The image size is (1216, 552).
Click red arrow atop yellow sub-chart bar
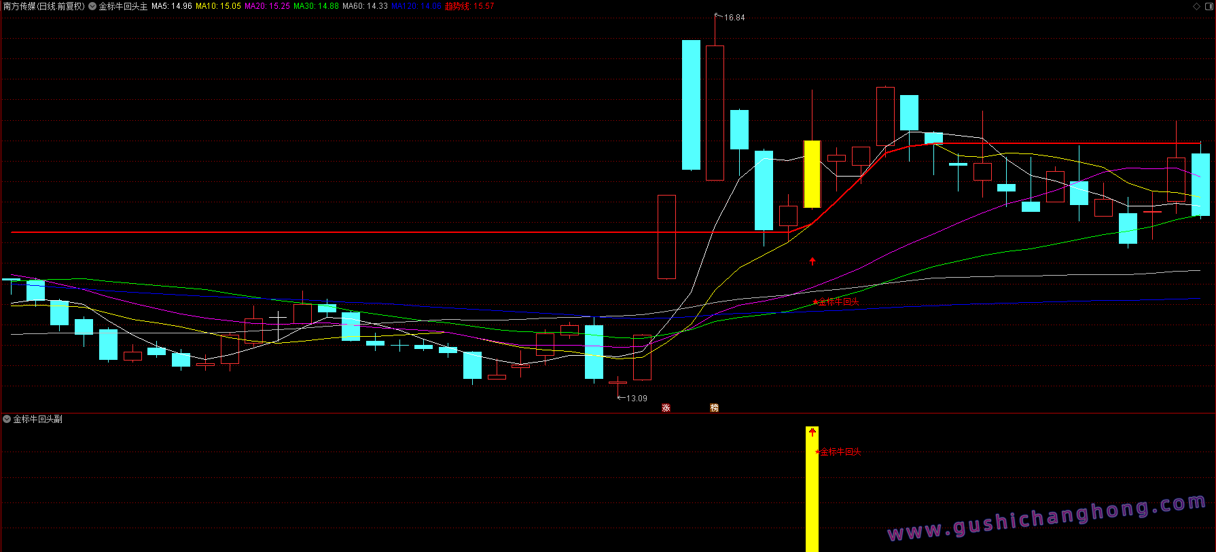pyautogui.click(x=812, y=432)
